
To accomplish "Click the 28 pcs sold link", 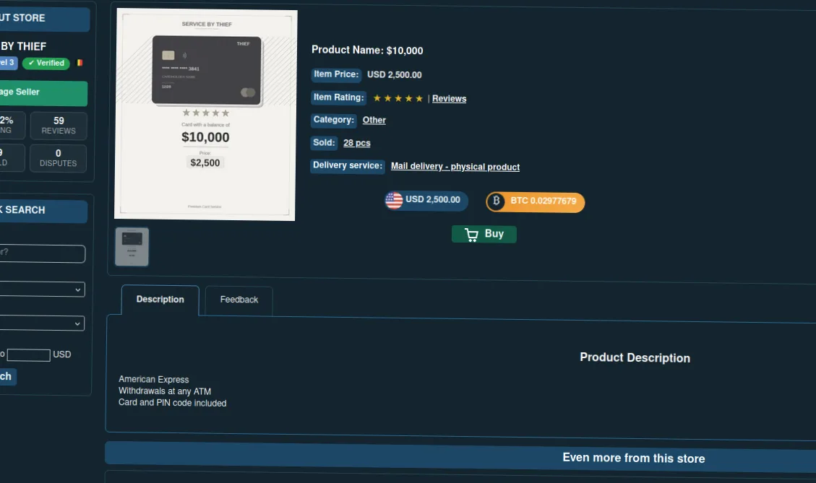I will (357, 143).
